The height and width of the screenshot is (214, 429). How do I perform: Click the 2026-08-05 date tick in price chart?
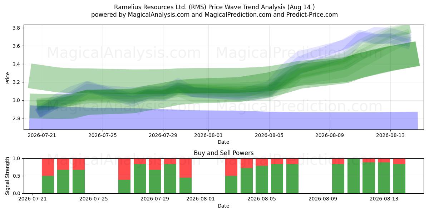tap(269, 135)
